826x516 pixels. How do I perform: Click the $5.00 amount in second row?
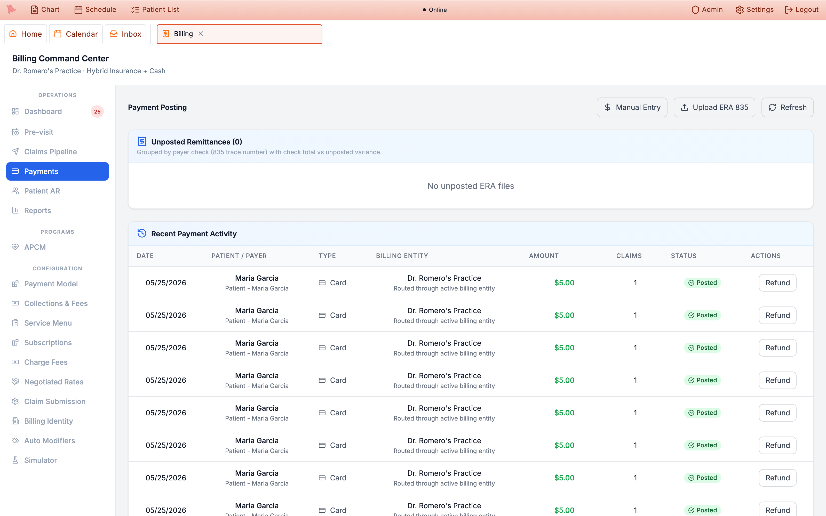click(564, 315)
